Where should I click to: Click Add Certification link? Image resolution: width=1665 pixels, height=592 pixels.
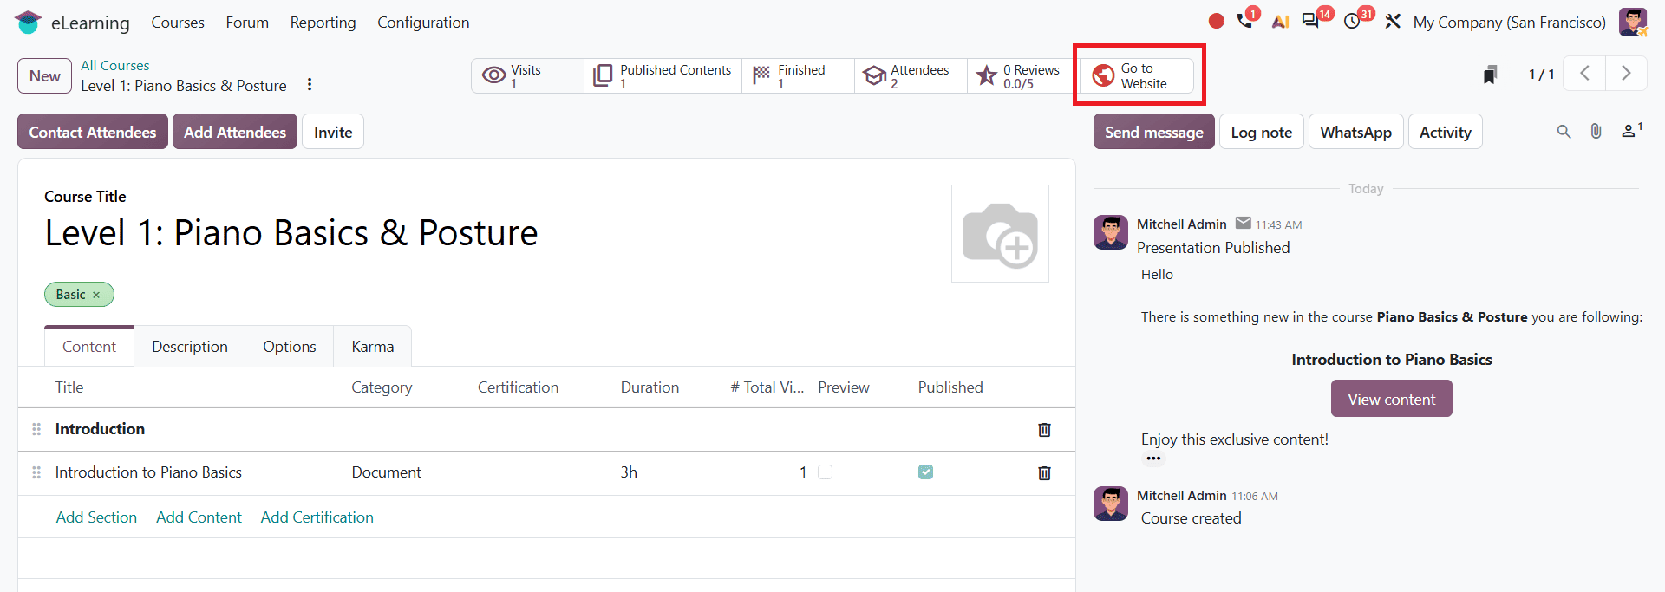tap(317, 517)
